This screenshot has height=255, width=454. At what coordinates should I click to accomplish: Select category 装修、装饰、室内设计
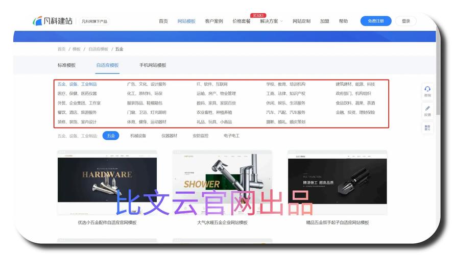click(x=77, y=122)
